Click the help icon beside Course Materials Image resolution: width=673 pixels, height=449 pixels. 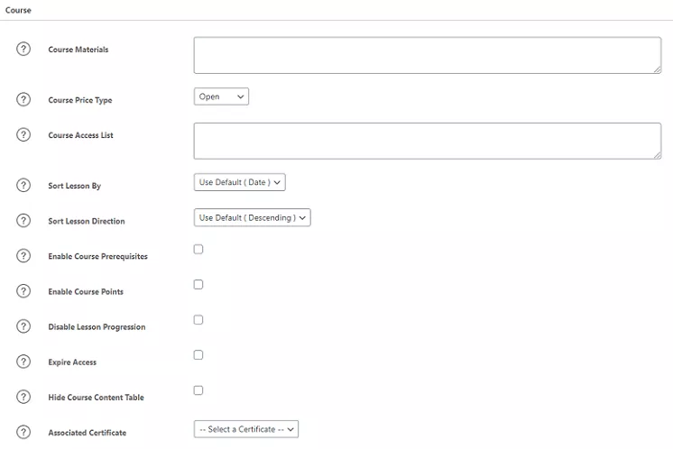coord(24,49)
